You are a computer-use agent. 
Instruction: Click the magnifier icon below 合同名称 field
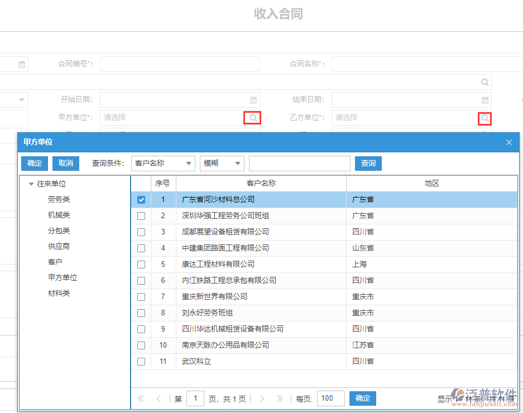tap(484, 82)
